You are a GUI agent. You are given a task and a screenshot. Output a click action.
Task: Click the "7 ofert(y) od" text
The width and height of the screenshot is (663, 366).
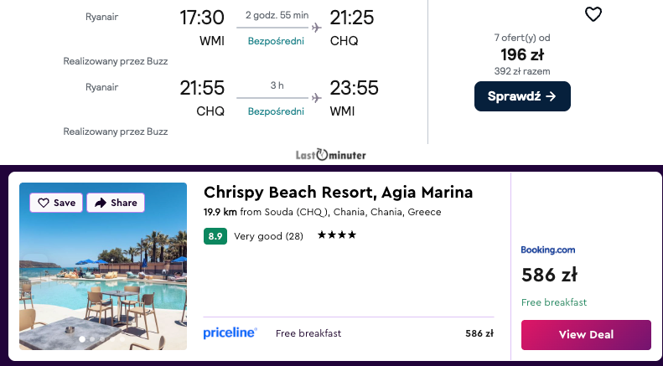(x=522, y=39)
